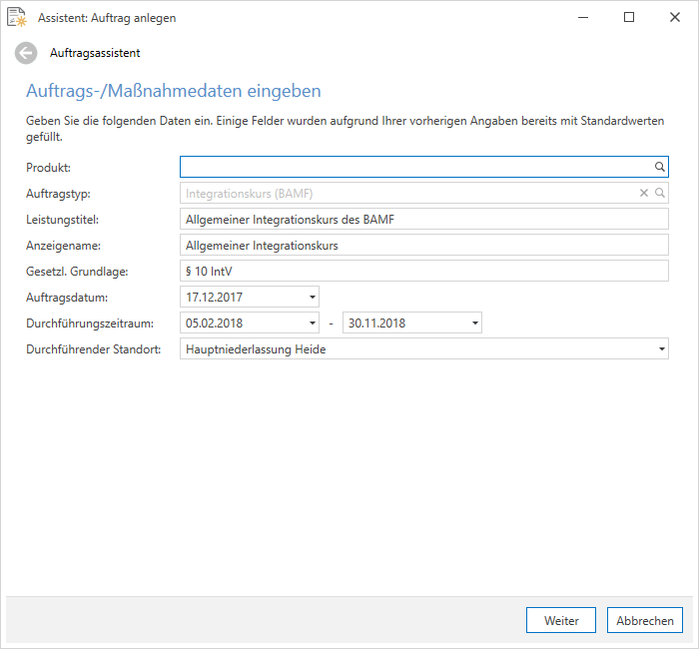
Task: Maximize the Auftrag anlegen window
Action: coord(628,17)
